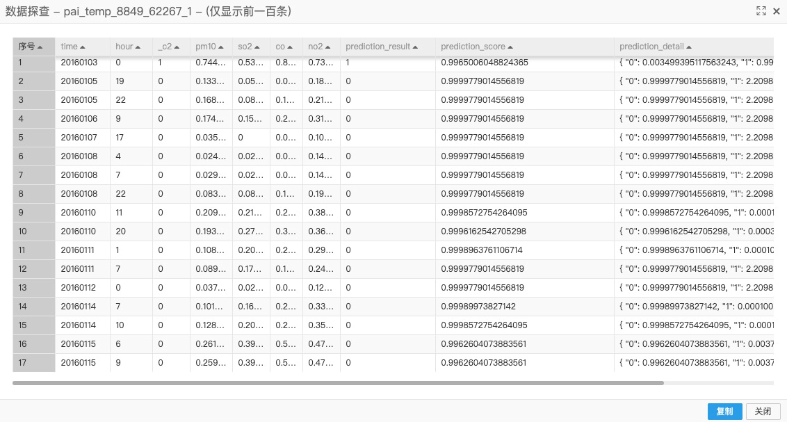Viewport: 787px width, 422px height.
Task: Sort by prediction_result column arrow
Action: point(415,47)
